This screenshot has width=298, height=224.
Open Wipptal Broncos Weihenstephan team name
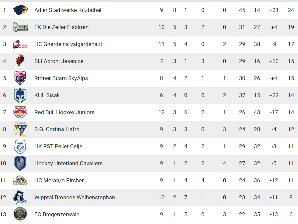(x=75, y=197)
